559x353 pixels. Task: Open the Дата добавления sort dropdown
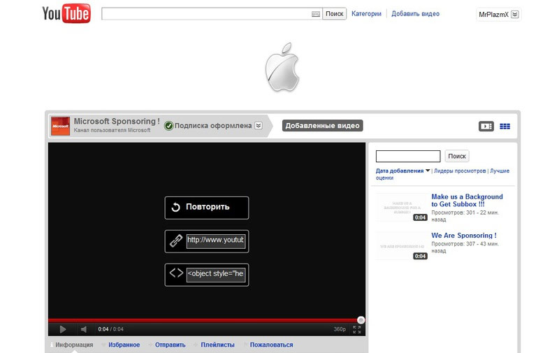[x=403, y=171]
